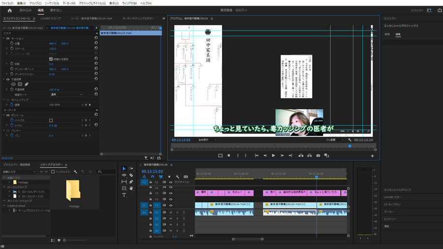Click the Lift button in program monitor
Image resolution: width=443 pixels, height=249 pixels.
[x=301, y=156]
